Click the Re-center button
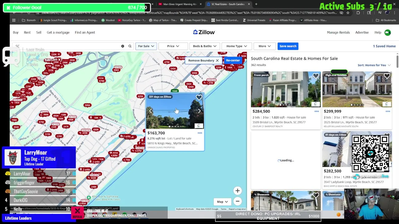This screenshot has height=224, width=399. [233, 60]
